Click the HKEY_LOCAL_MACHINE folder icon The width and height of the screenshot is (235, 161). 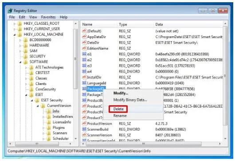(x=20, y=34)
